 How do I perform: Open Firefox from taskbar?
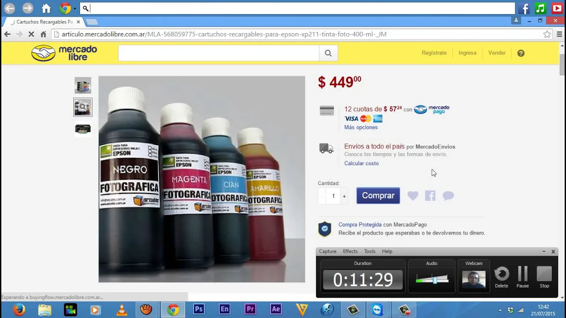[x=19, y=310]
